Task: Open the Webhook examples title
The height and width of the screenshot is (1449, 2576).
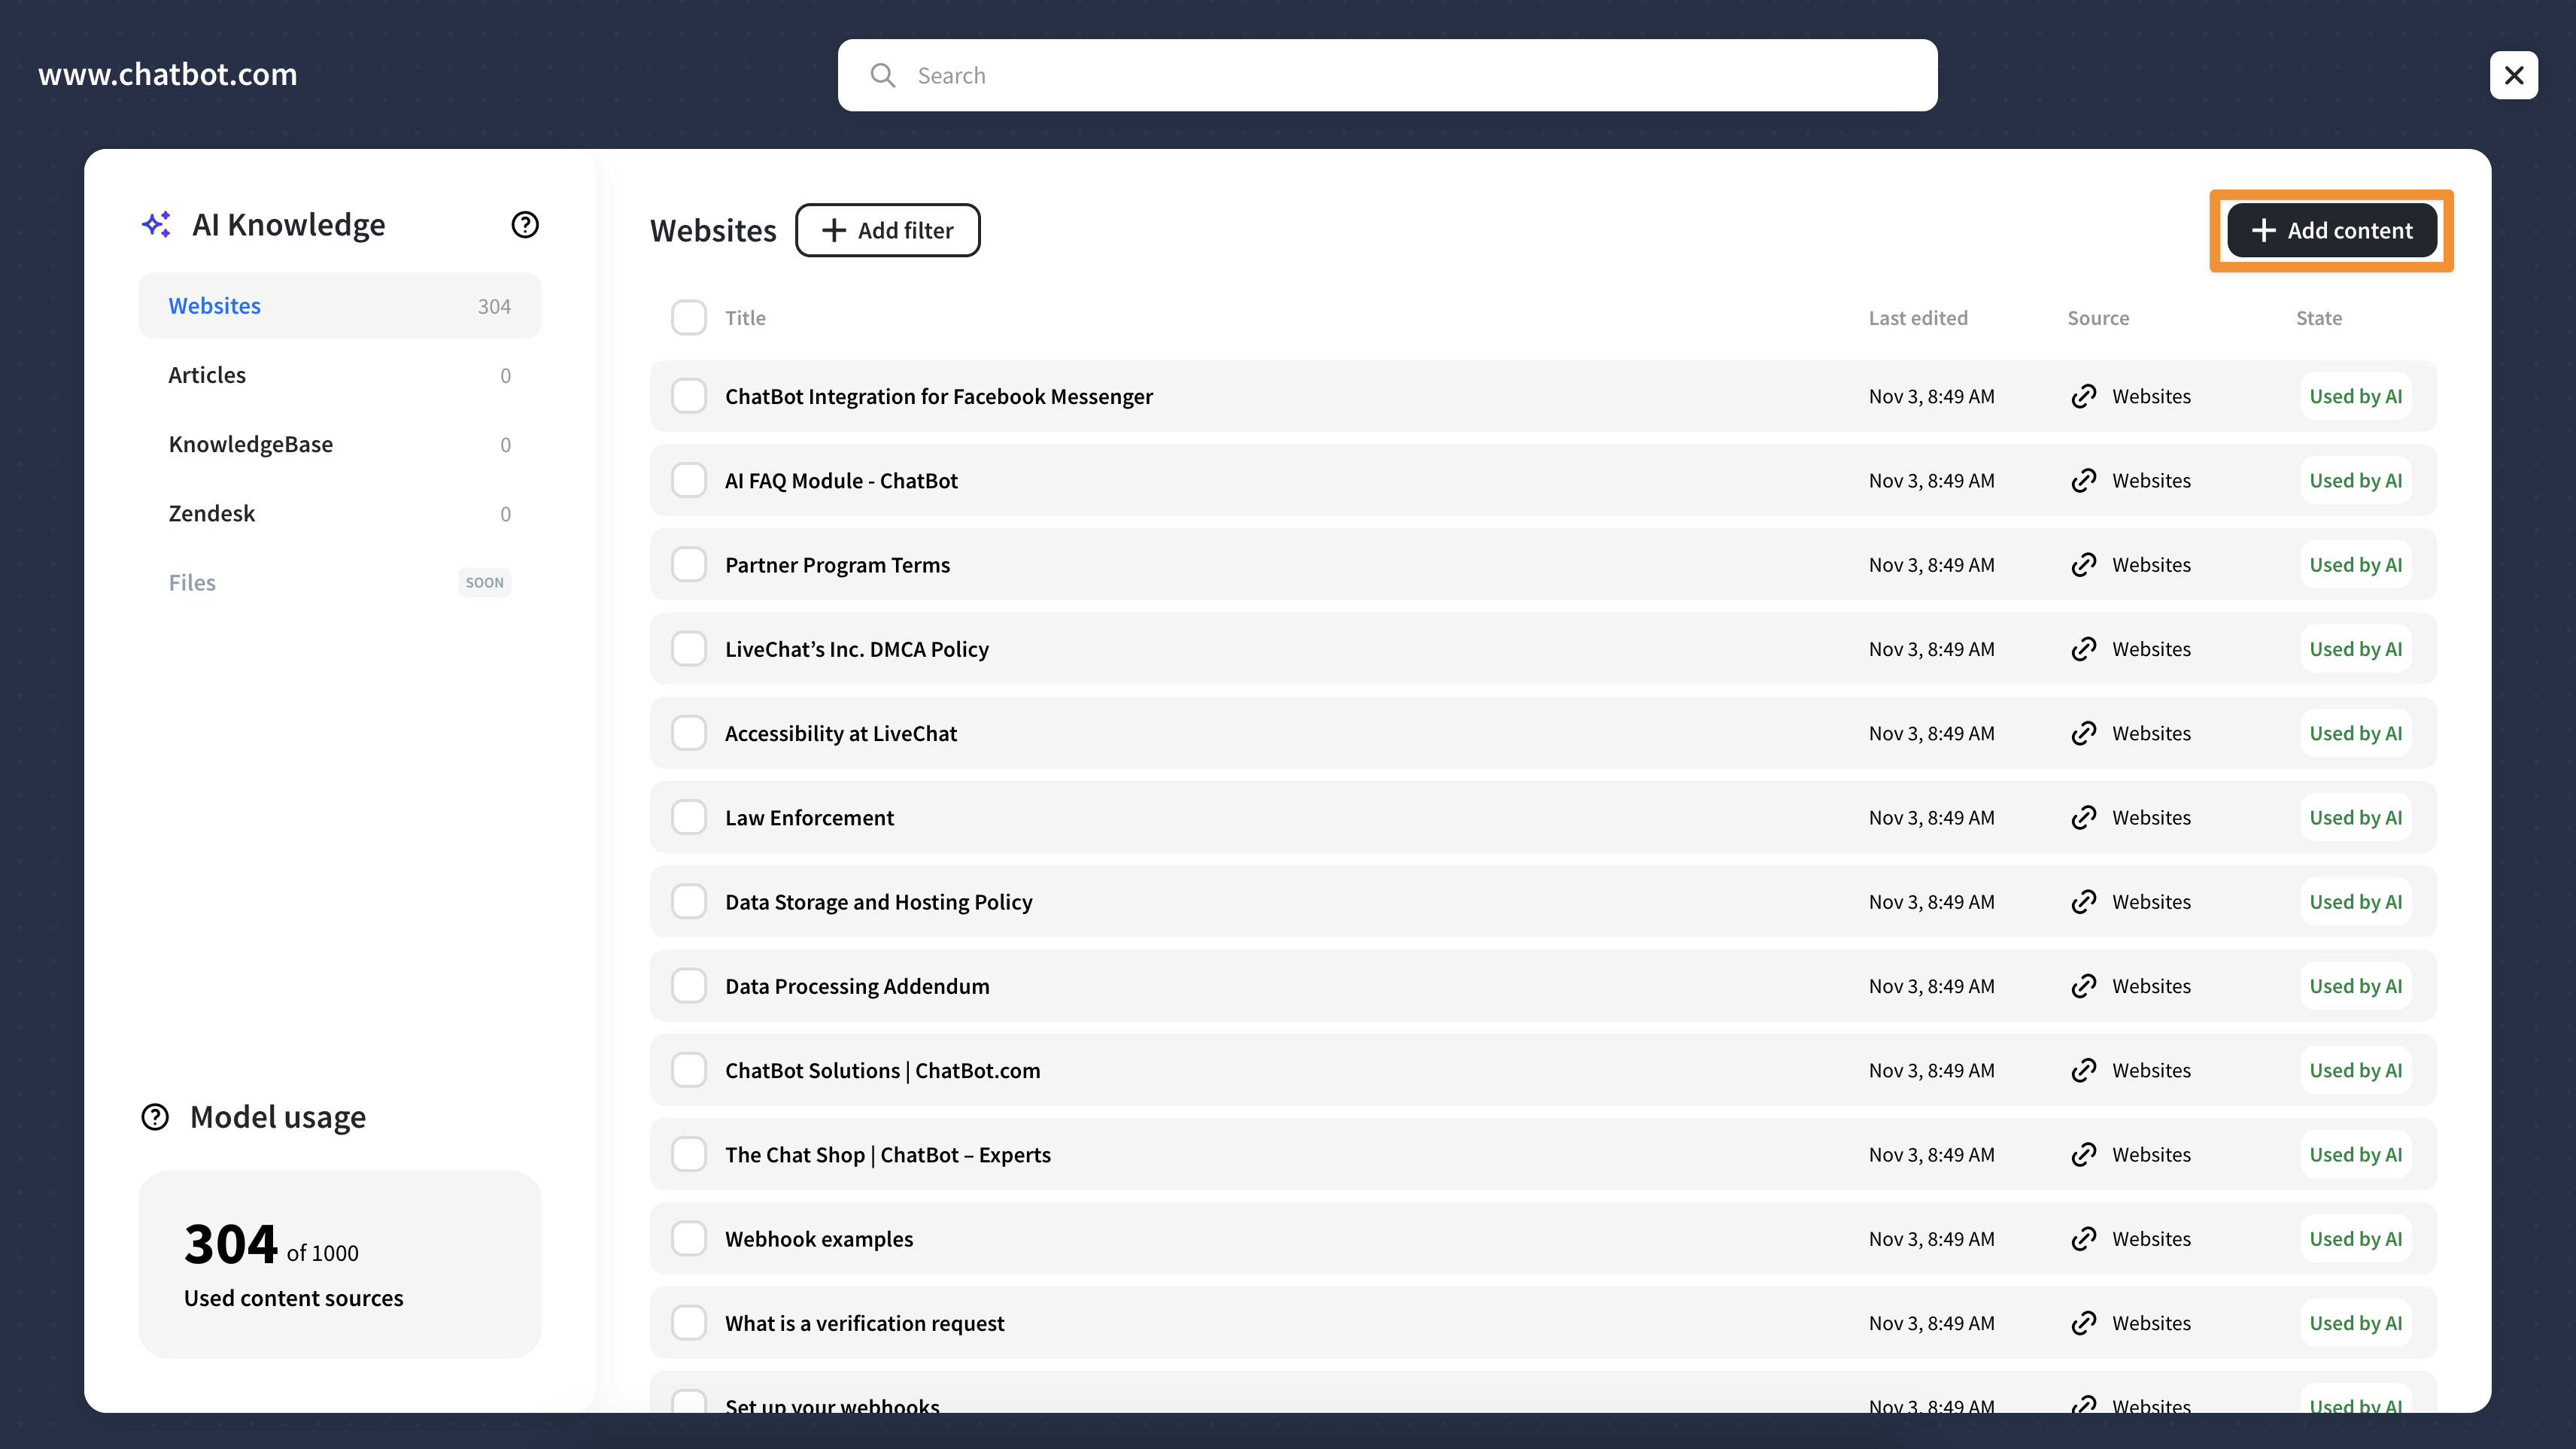Action: point(819,1239)
